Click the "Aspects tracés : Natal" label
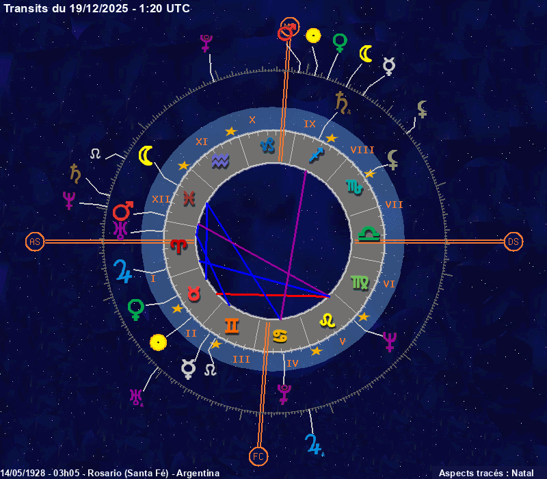The height and width of the screenshot is (479, 547). [x=486, y=473]
